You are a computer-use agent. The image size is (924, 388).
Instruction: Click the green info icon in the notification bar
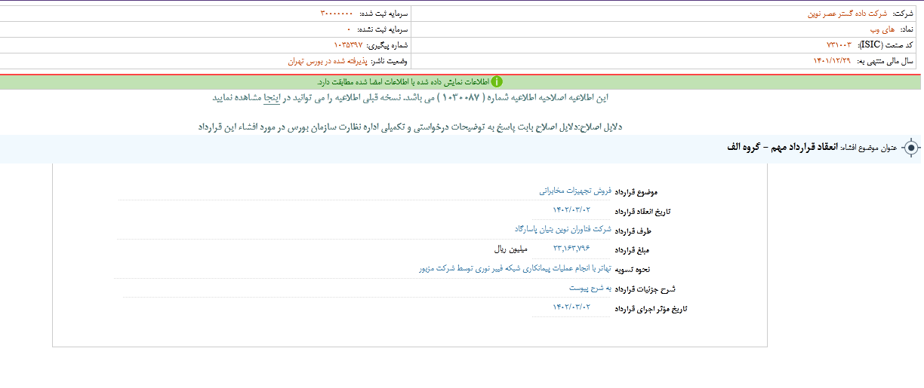pos(497,81)
